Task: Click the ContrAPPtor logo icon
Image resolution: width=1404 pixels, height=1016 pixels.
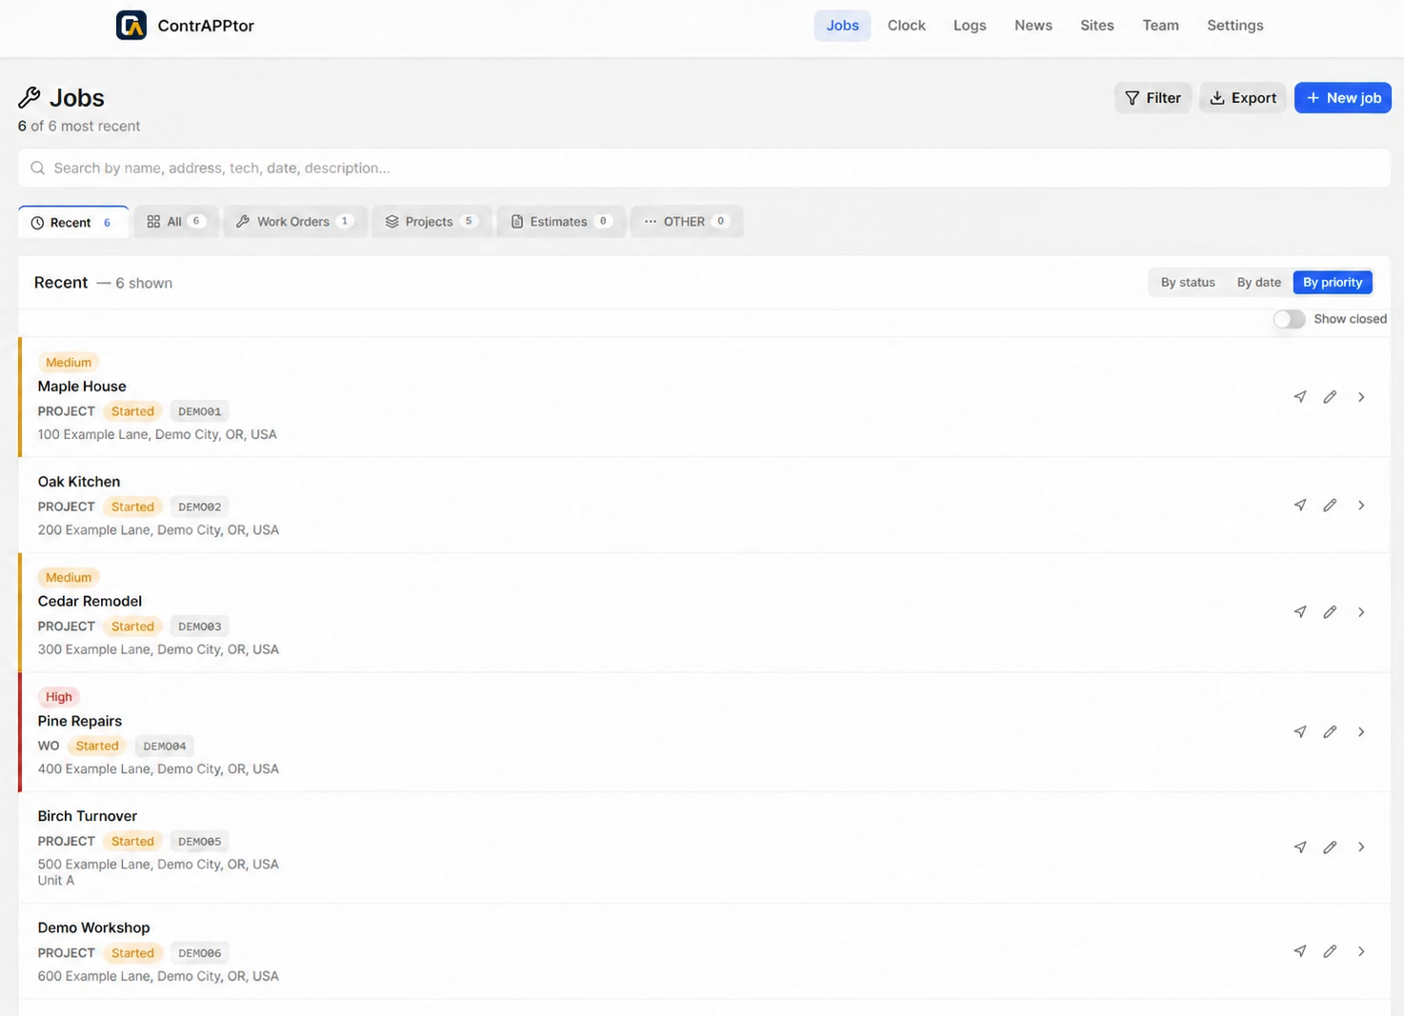Action: [131, 26]
